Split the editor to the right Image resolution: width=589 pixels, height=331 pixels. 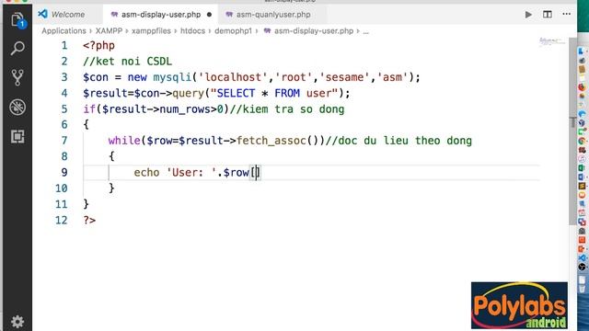click(x=548, y=15)
